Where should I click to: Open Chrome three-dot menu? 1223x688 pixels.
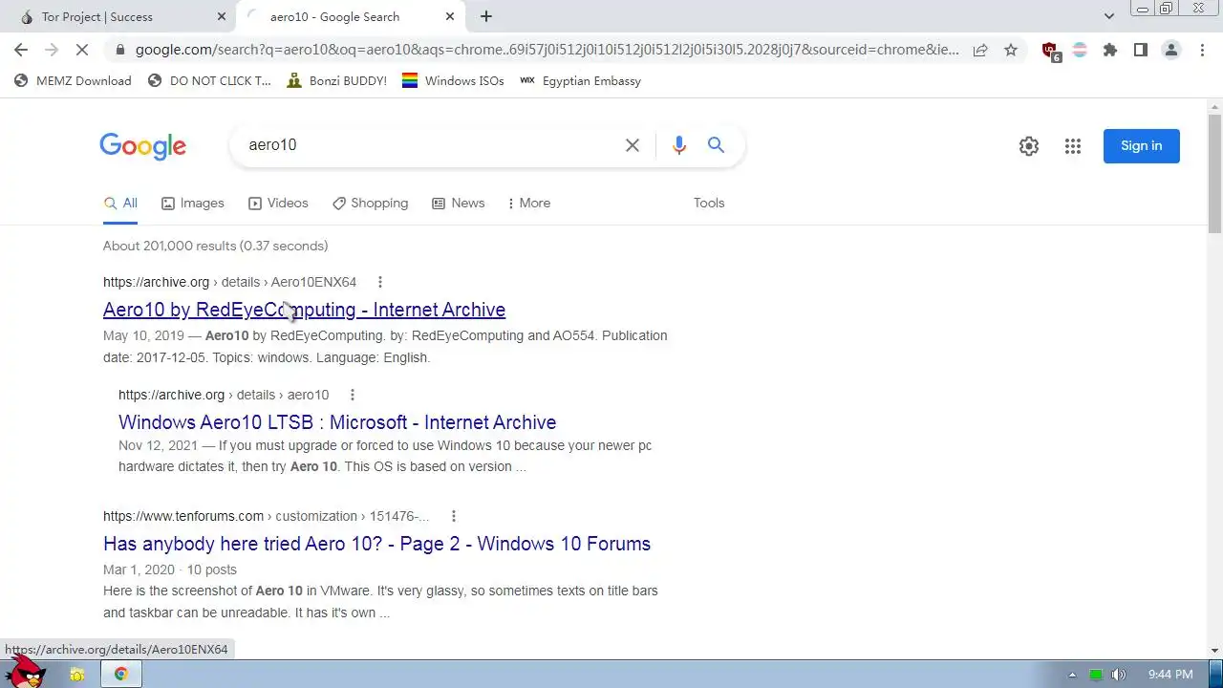pos(1202,50)
